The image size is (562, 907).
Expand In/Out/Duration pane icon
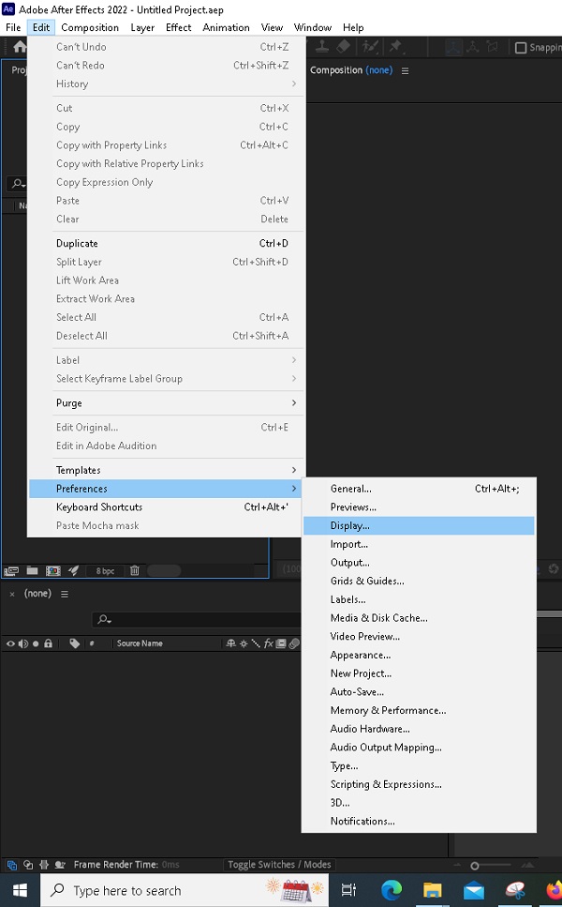[x=44, y=866]
